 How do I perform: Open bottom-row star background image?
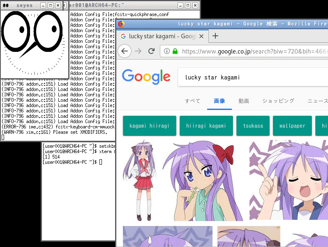pyautogui.click(x=168, y=236)
